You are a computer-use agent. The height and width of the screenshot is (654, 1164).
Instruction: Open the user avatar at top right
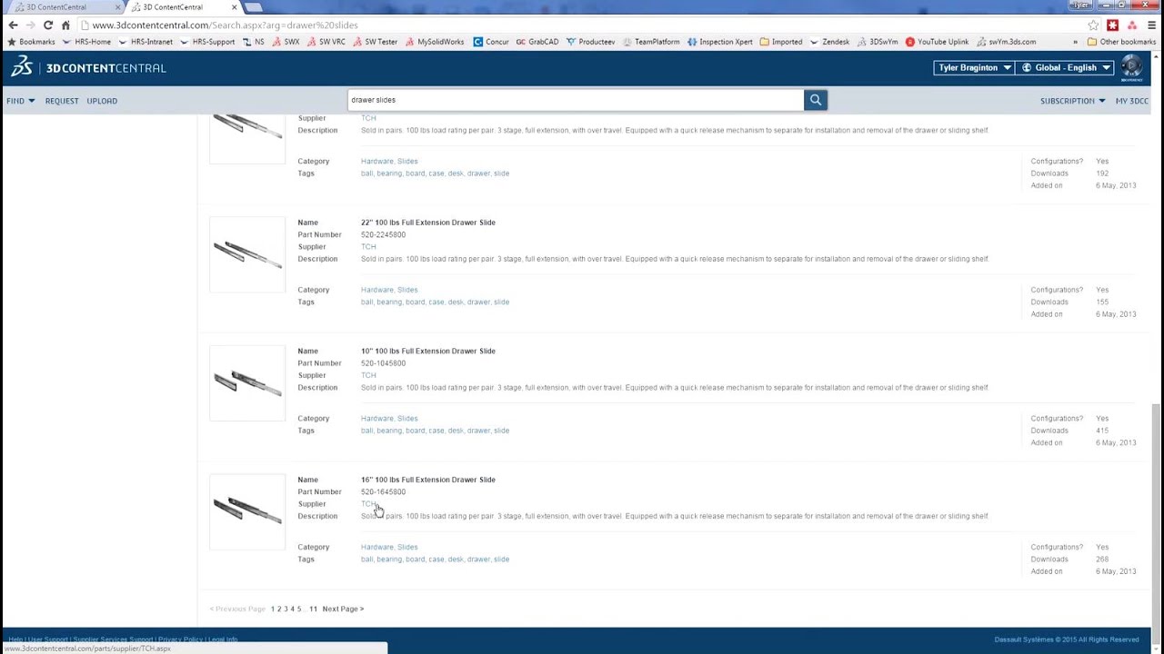1131,67
